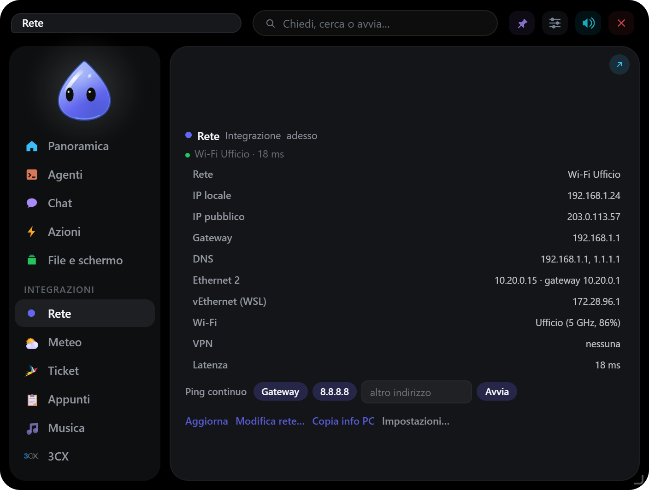Open the sliders settings icon
The height and width of the screenshot is (490, 649).
coord(555,23)
